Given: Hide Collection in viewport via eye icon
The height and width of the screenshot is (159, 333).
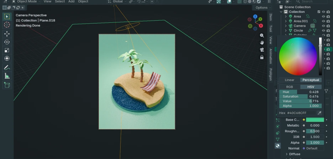Looking at the screenshot, I should click(323, 12).
